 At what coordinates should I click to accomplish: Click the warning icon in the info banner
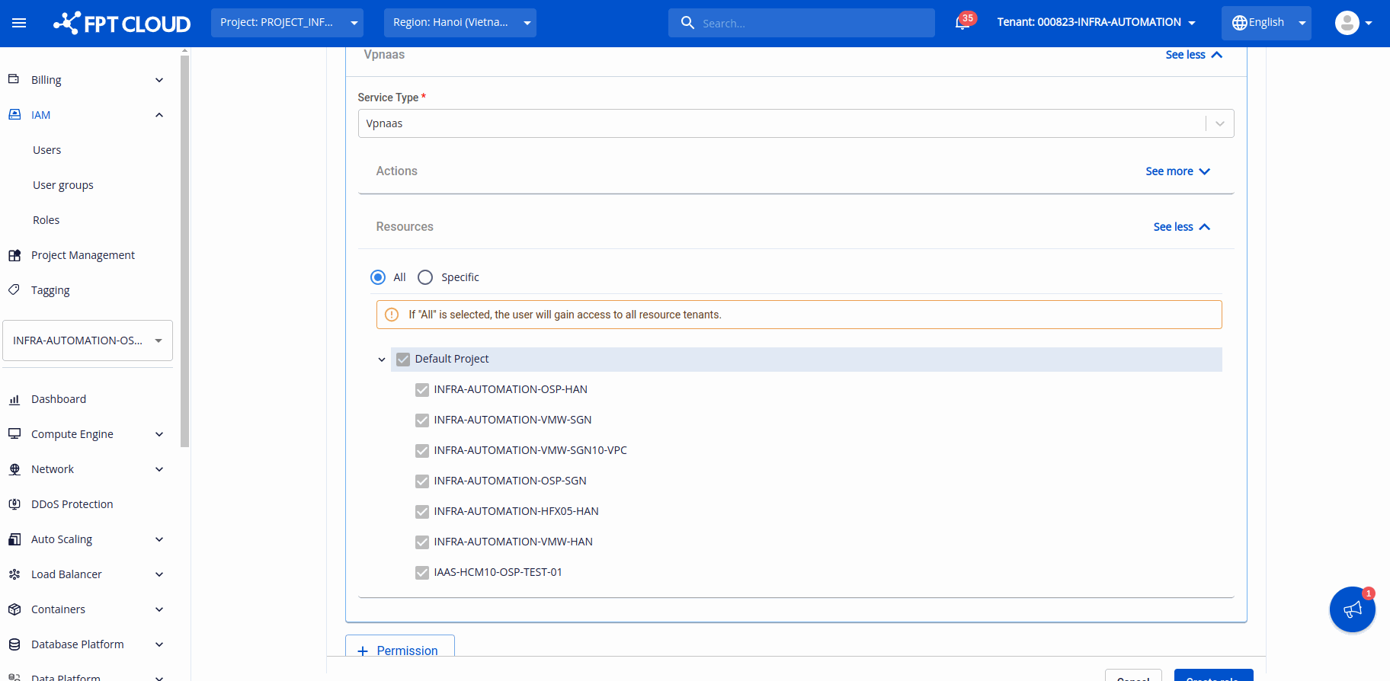392,315
